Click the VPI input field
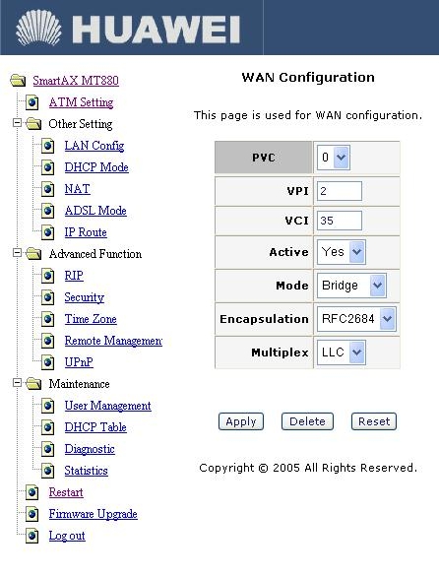Screen dimensions: 439x577 340,191
